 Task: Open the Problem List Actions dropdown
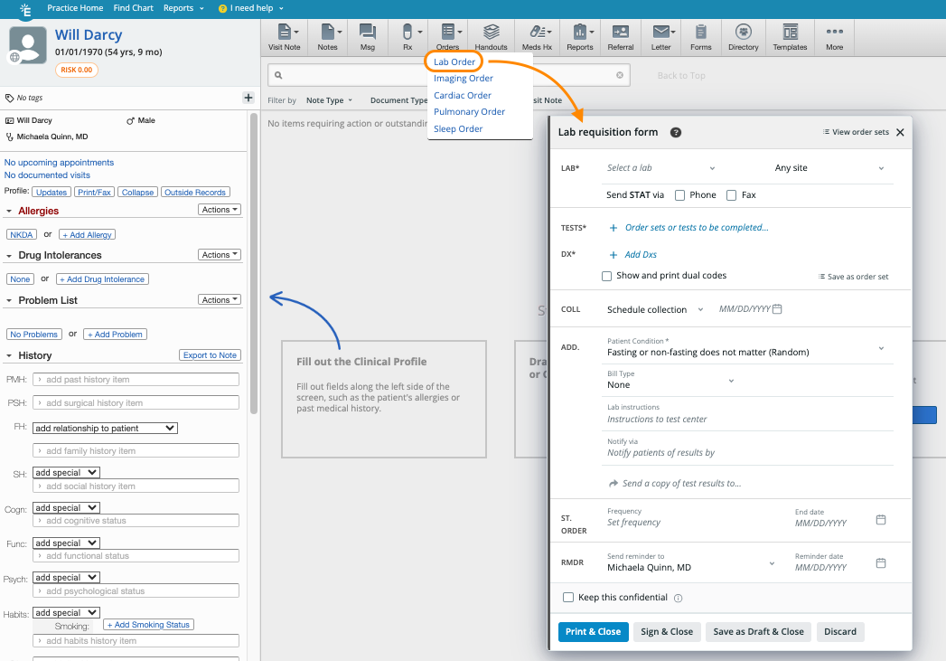click(220, 300)
